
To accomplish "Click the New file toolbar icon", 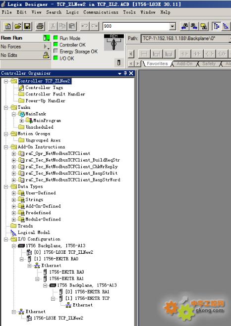I will pyautogui.click(x=8, y=26).
